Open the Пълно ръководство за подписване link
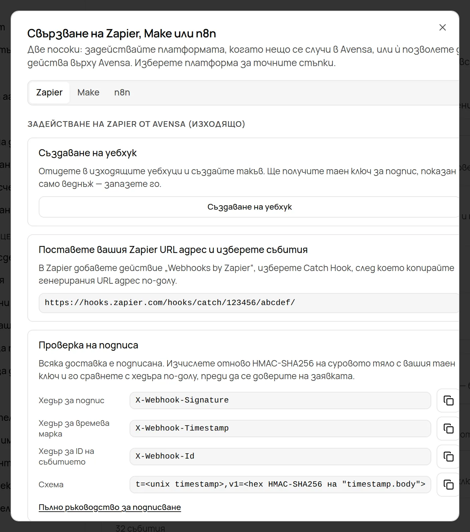This screenshot has width=470, height=532. pos(110,507)
